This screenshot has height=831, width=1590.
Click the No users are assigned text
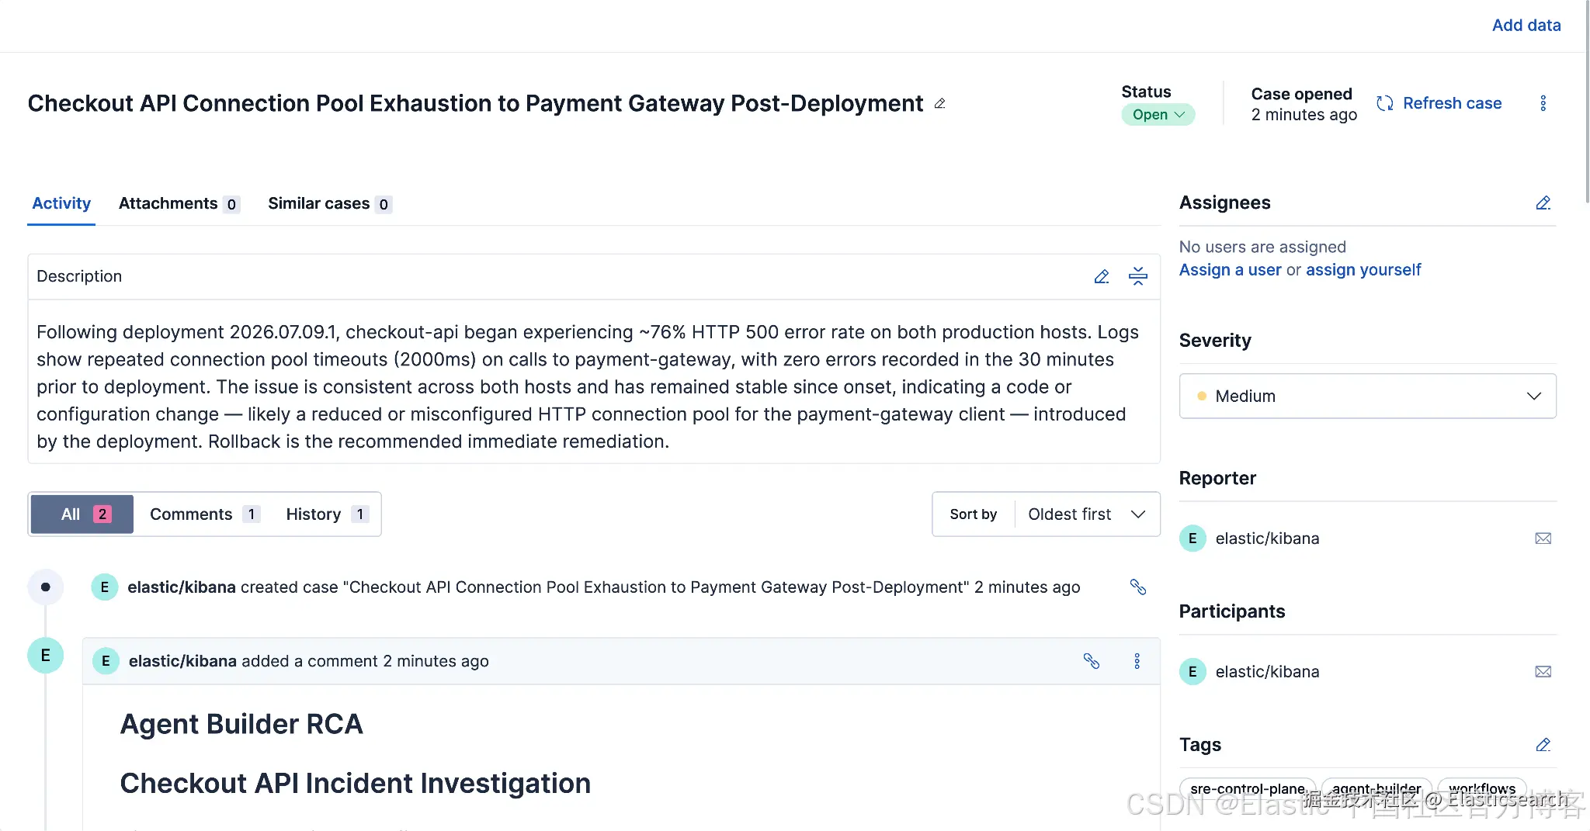(x=1262, y=247)
